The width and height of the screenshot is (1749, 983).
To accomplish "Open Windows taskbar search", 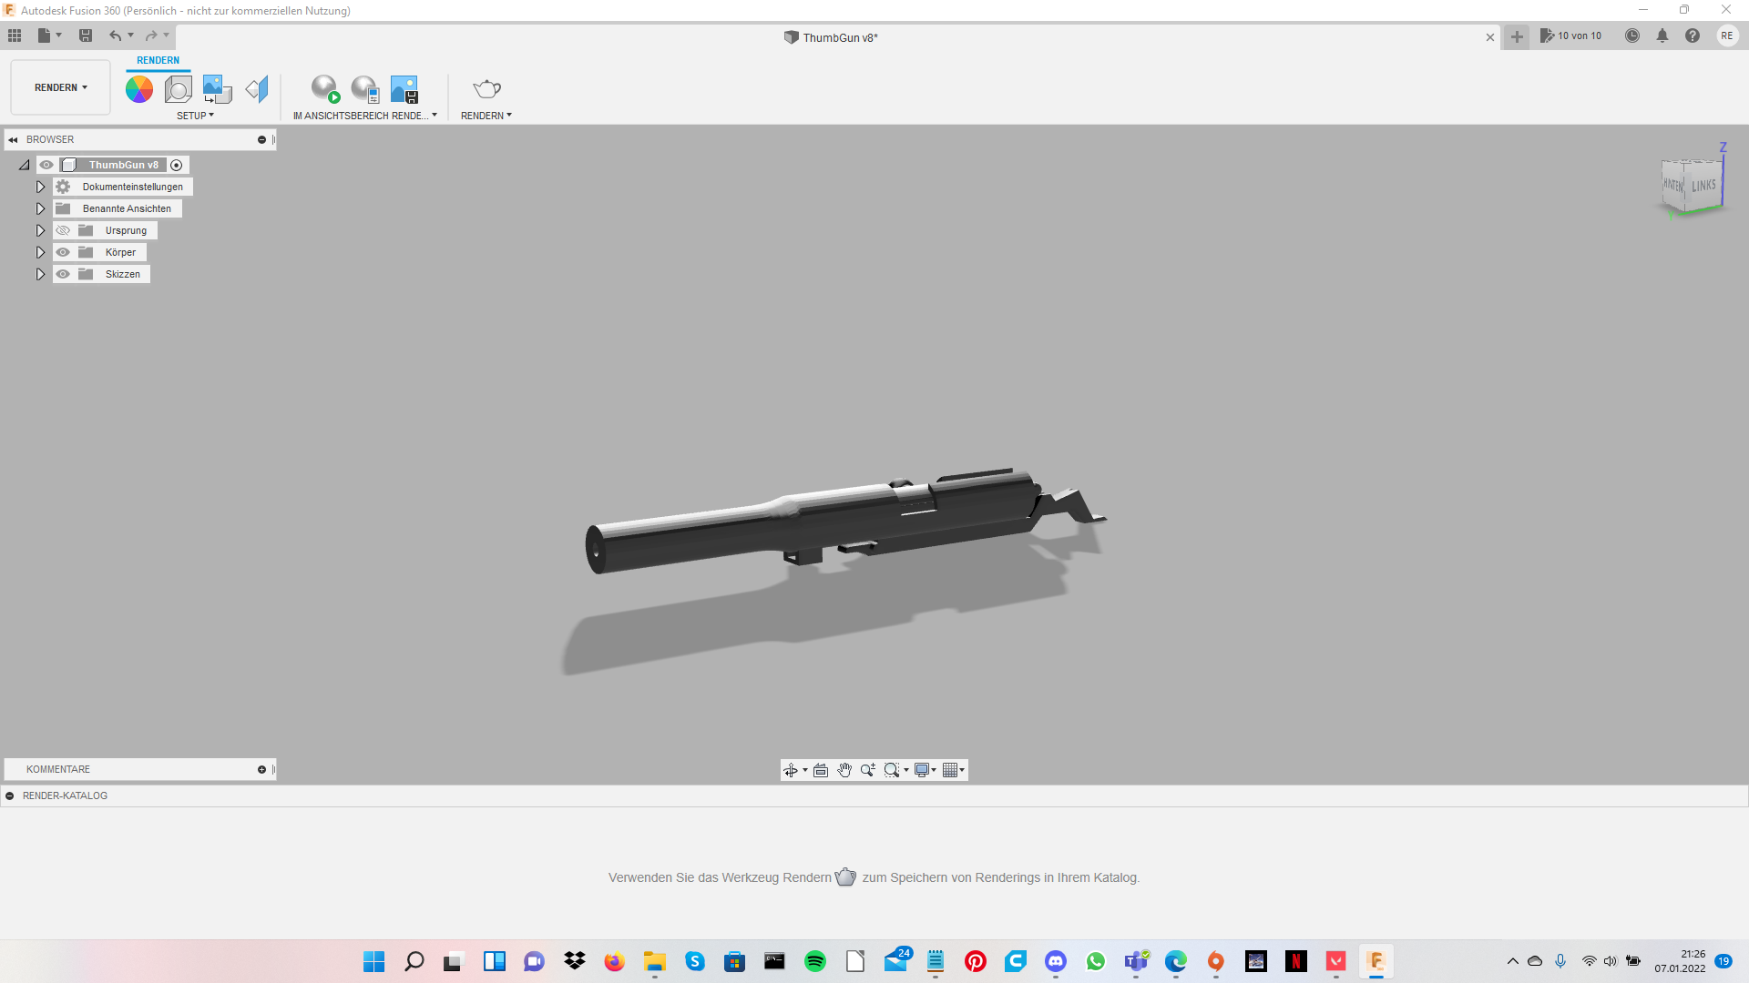I will 414,961.
